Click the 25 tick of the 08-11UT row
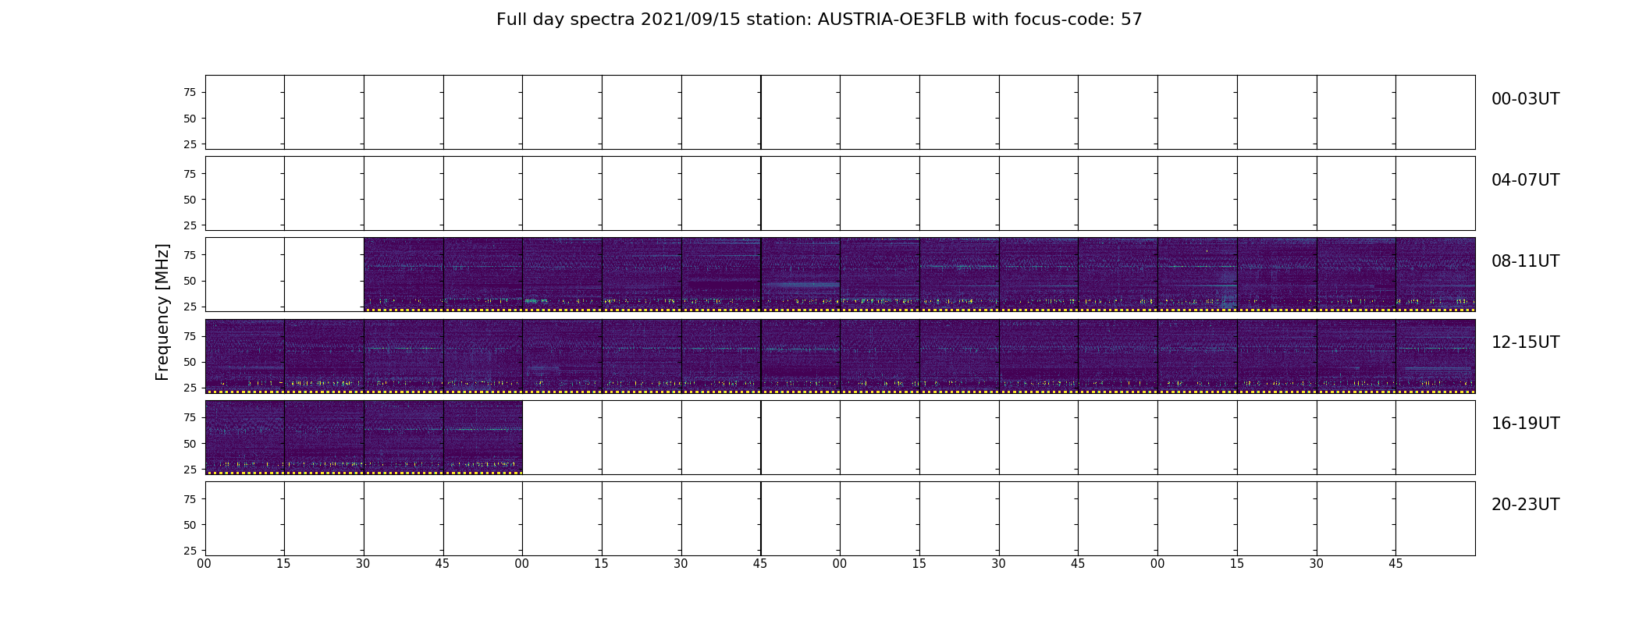Image resolution: width=1639 pixels, height=624 pixels. pos(190,307)
